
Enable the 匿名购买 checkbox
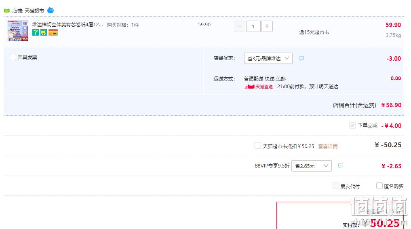379,186
